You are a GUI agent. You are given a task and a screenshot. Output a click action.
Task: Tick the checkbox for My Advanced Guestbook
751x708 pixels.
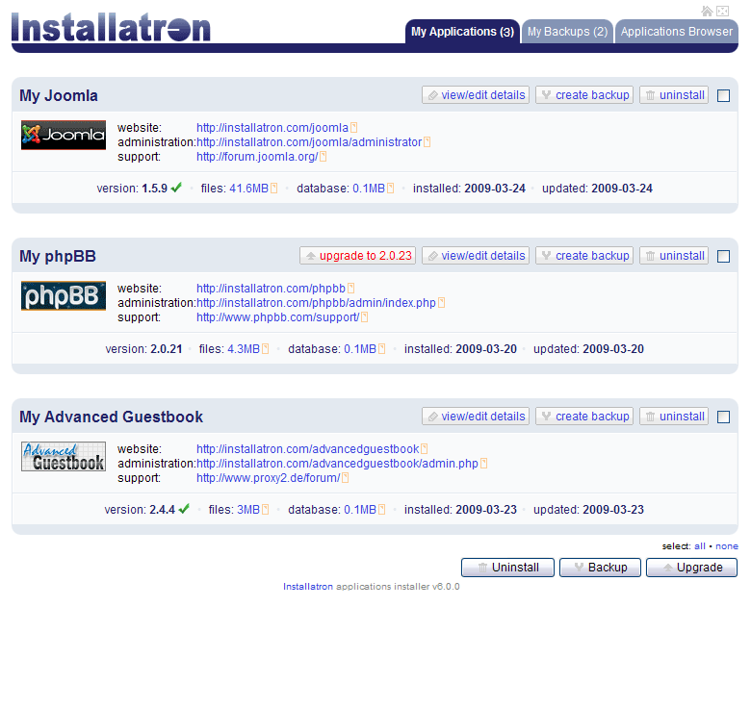coord(724,417)
